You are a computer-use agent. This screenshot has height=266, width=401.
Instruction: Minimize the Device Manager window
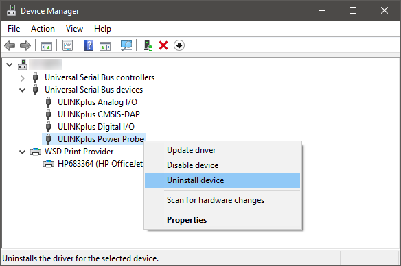coord(322,10)
